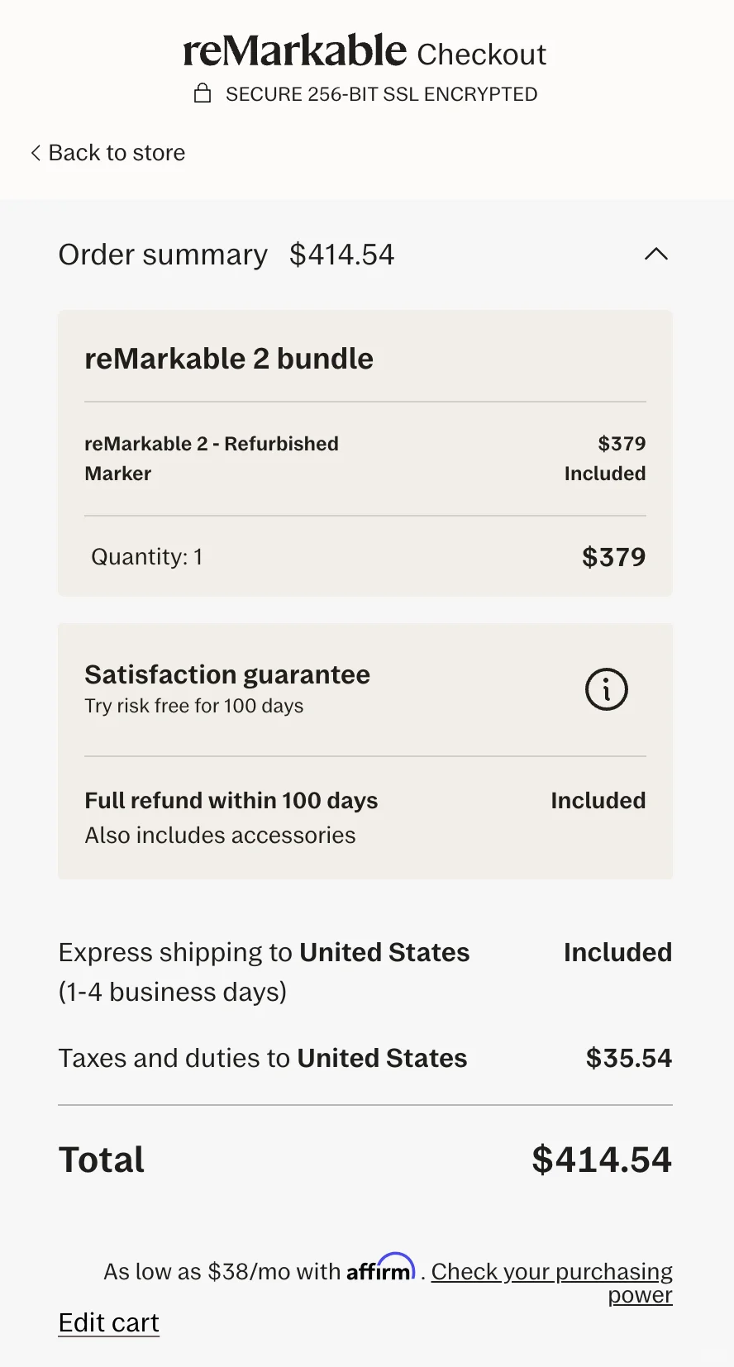Collapse the Order summary chevron
The height and width of the screenshot is (1367, 734).
click(x=656, y=255)
